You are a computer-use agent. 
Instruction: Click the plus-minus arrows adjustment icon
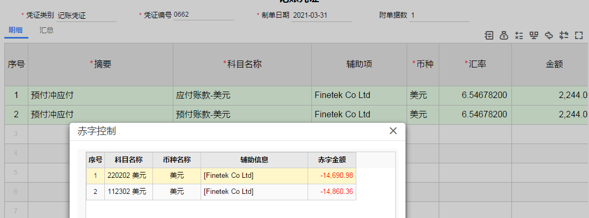[564, 35]
